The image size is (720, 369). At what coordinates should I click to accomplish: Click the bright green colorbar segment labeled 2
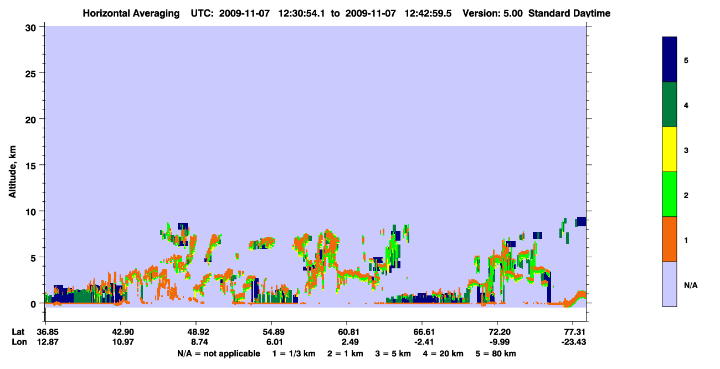(x=670, y=194)
